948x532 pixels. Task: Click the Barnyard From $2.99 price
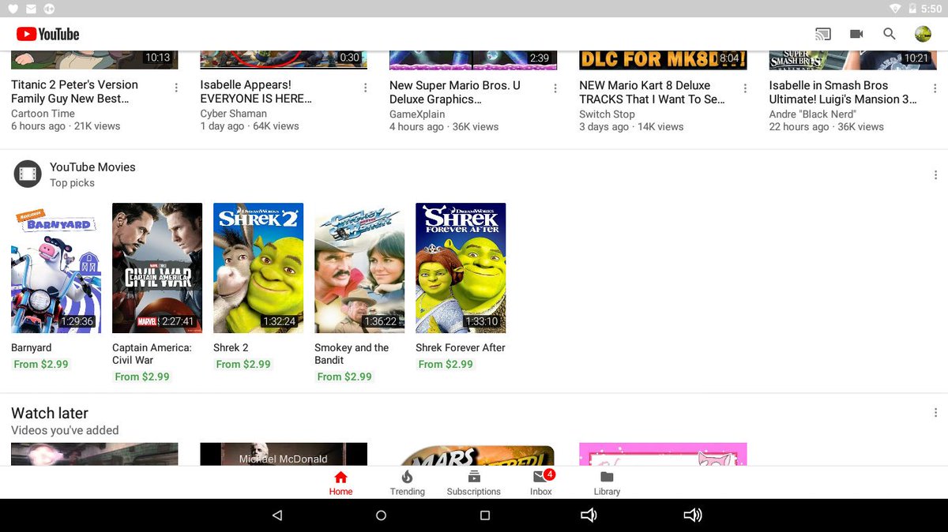point(41,364)
